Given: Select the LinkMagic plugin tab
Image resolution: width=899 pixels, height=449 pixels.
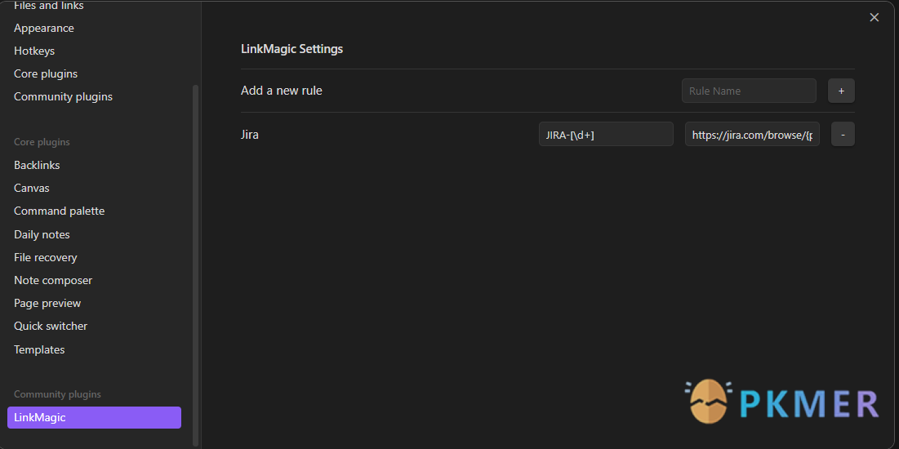Looking at the screenshot, I should point(94,417).
